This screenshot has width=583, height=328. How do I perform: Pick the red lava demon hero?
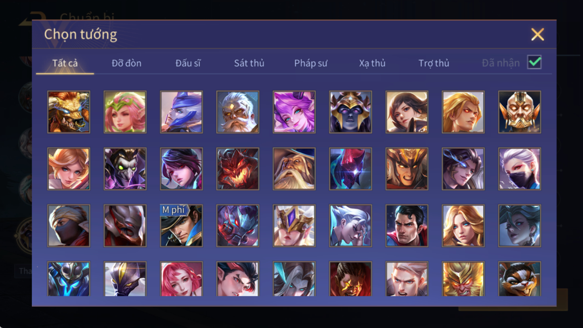tap(237, 169)
